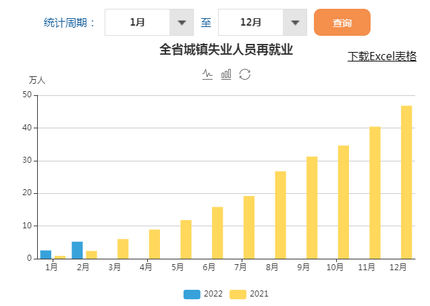The image size is (430, 306).
Task: Click the 11月 yellow bar
Action: coord(375,193)
